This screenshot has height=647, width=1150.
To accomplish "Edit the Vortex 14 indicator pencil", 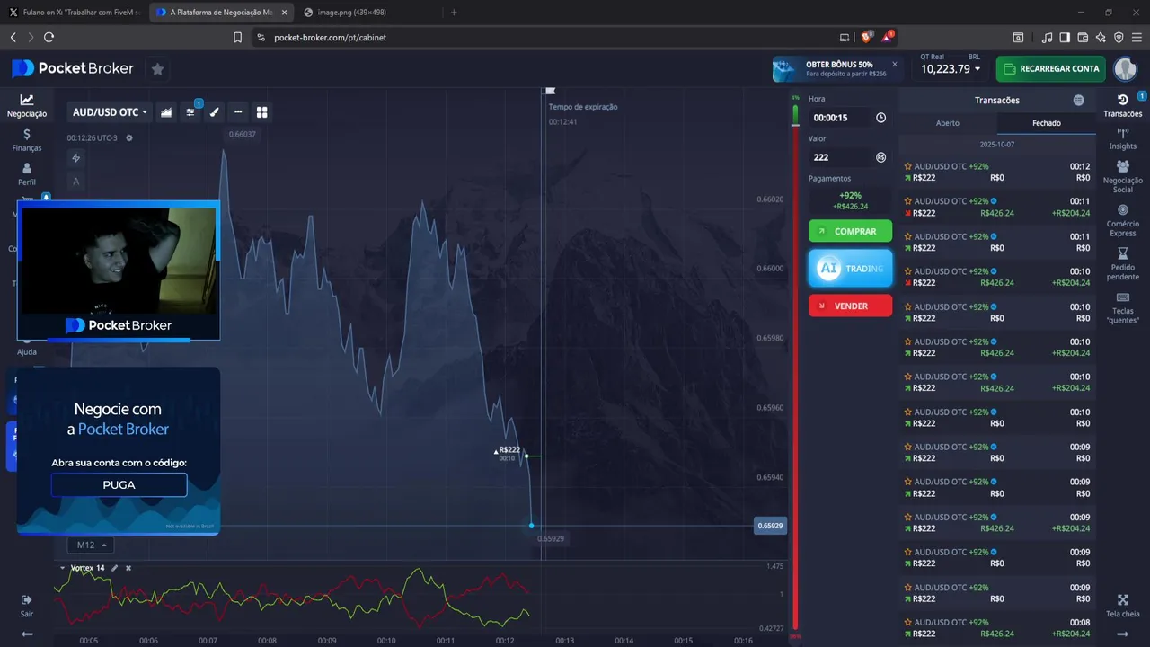I will (114, 568).
